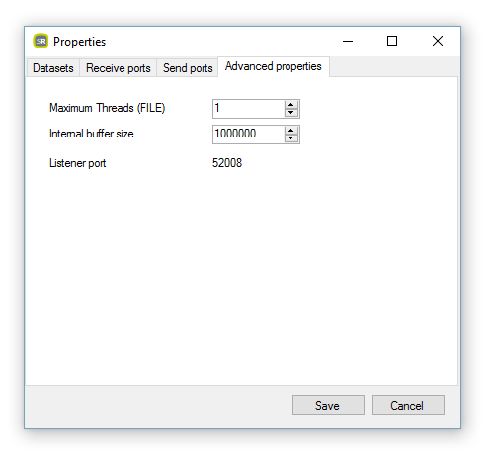
Task: Increase Maximum Threads using up arrow
Action: click(x=290, y=105)
